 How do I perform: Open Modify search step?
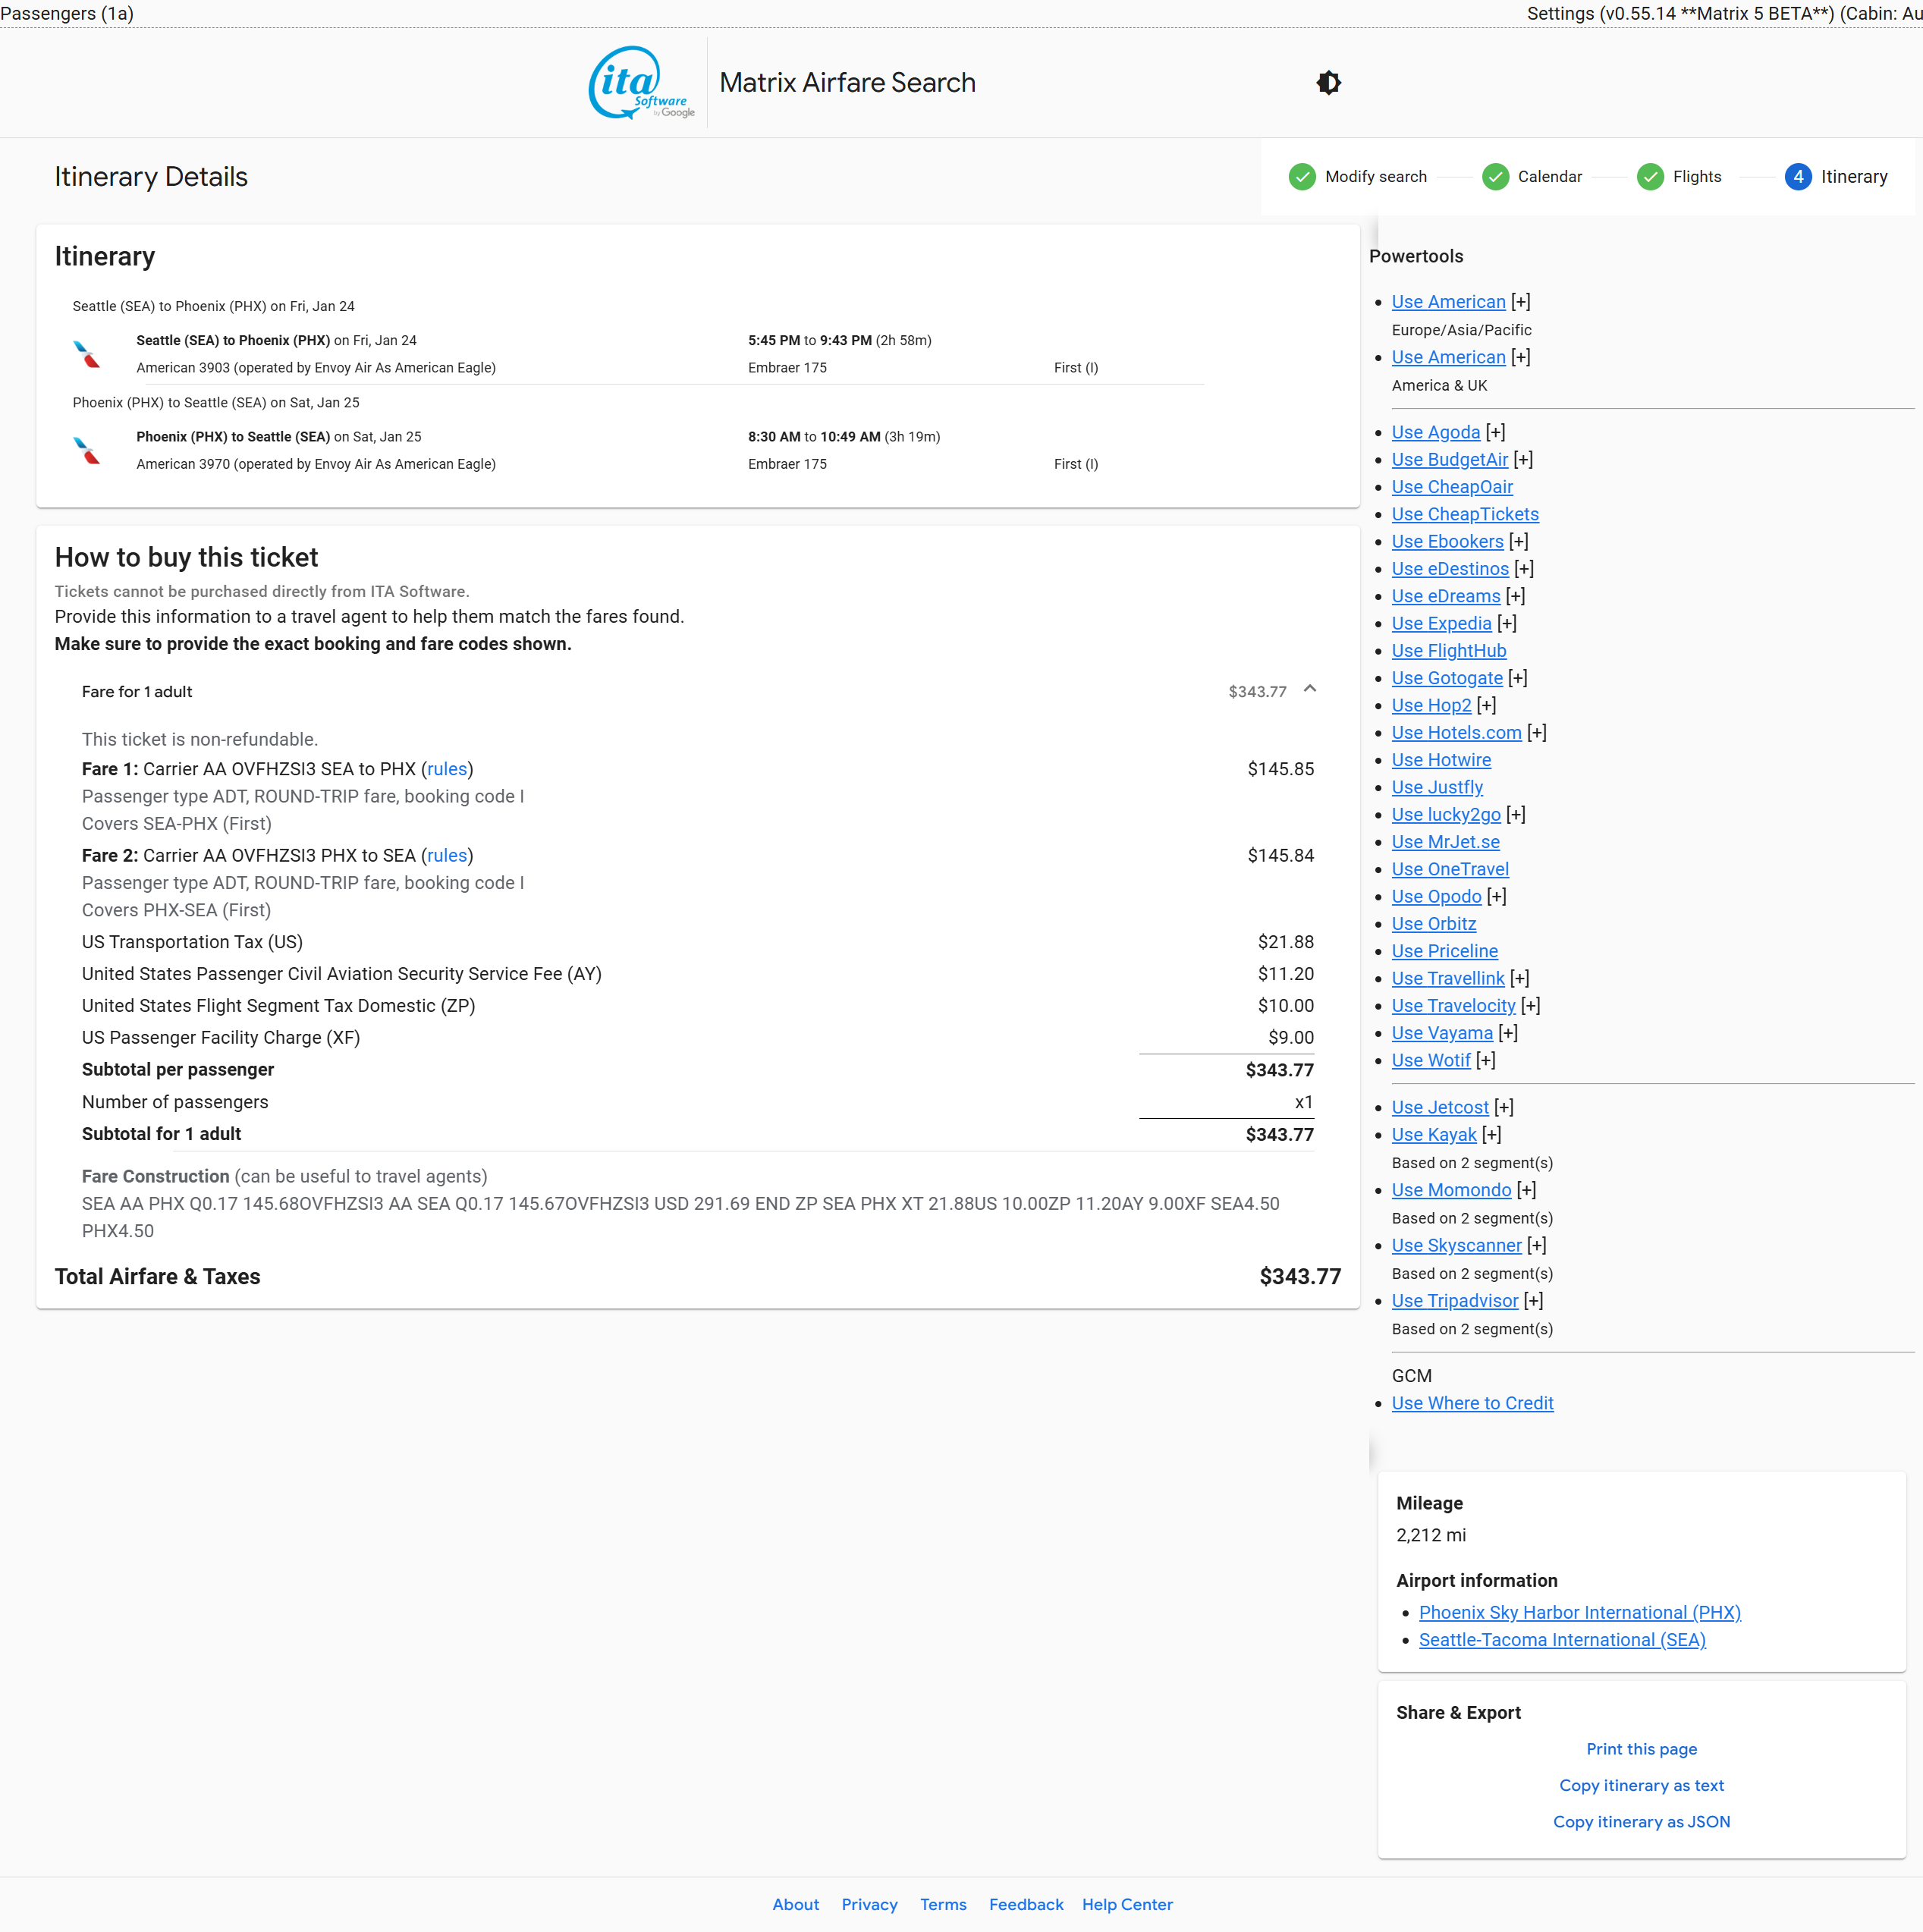click(x=1375, y=177)
